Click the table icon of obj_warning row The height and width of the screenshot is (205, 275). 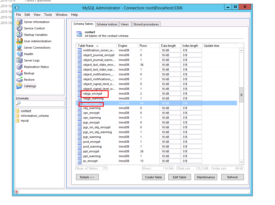coord(80,108)
